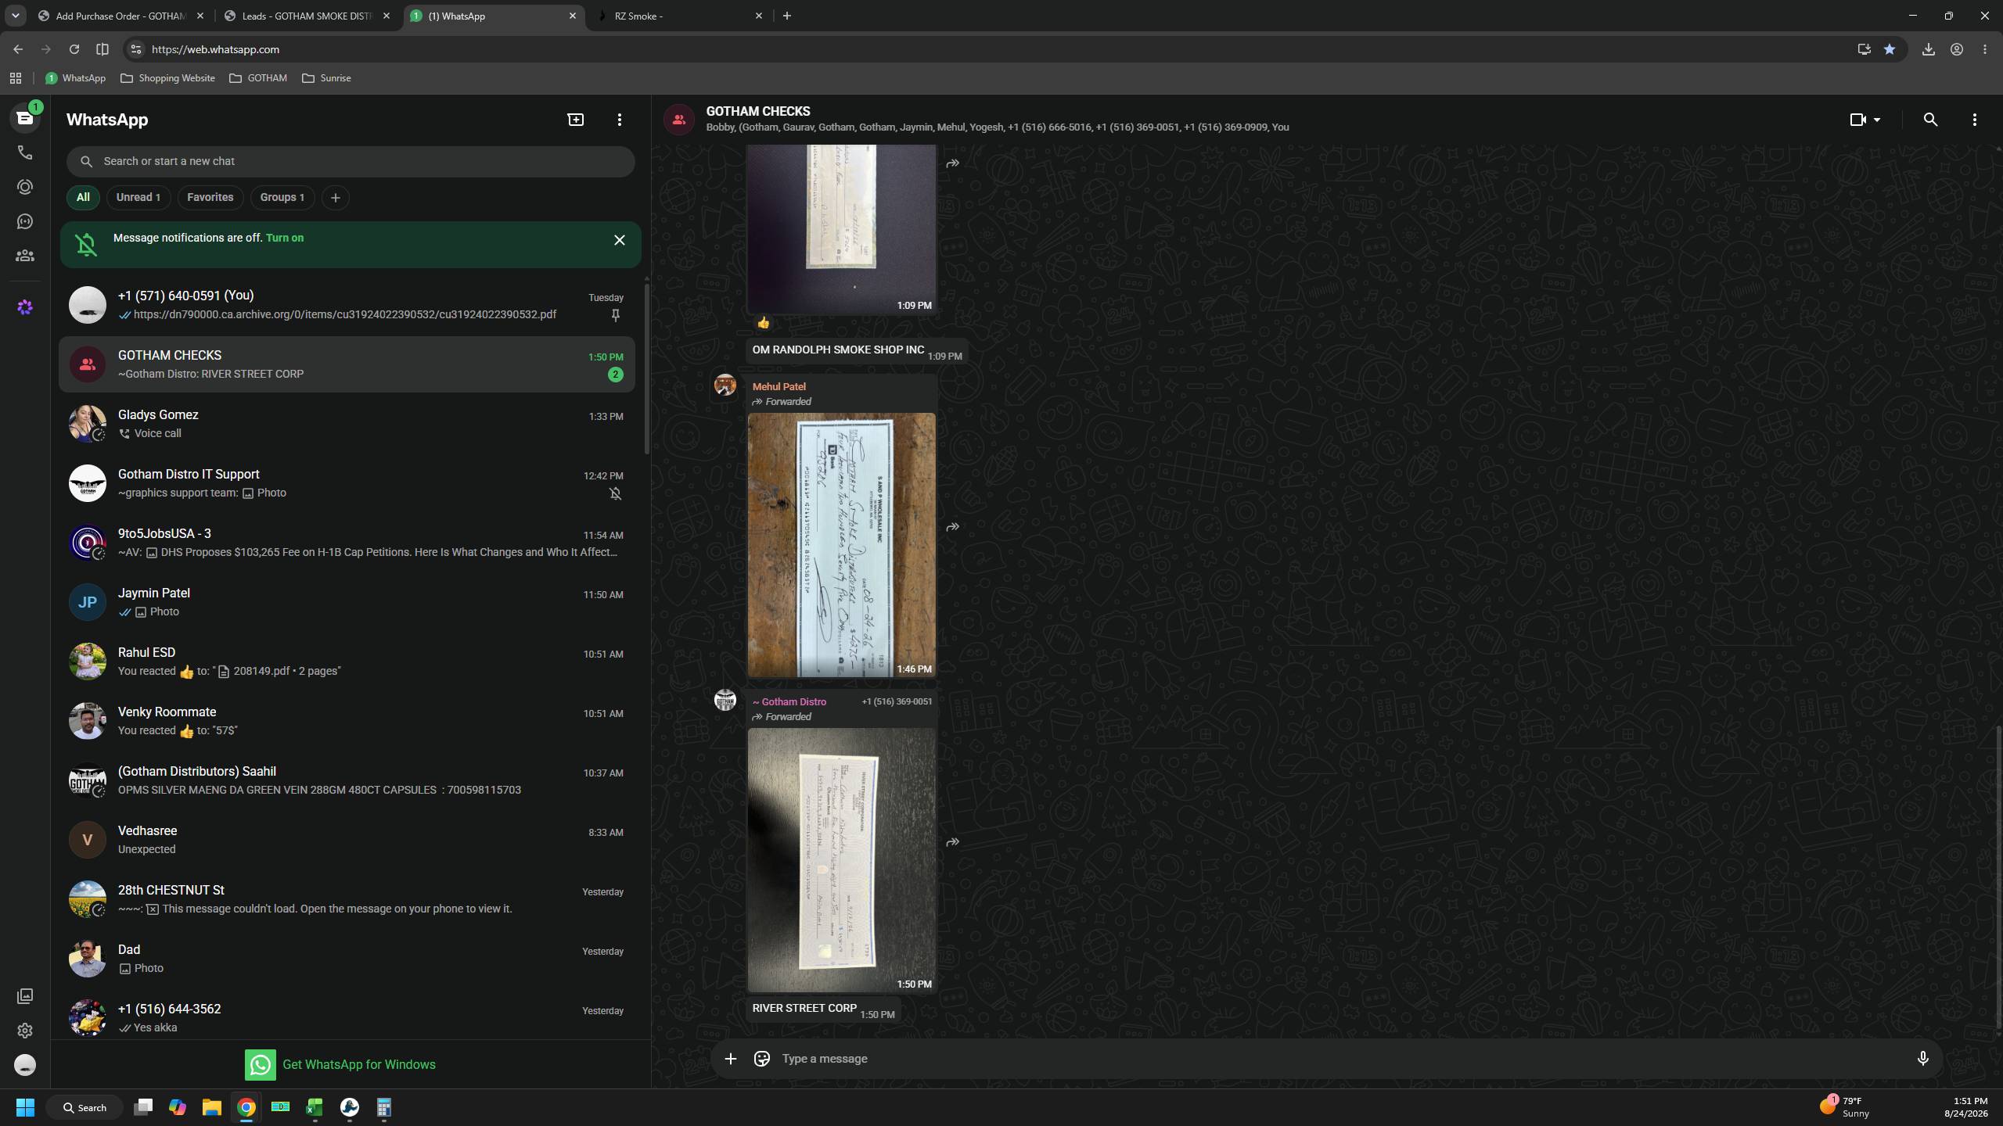Open the Channels sidebar icon
This screenshot has width=2003, height=1126.
(x=25, y=221)
